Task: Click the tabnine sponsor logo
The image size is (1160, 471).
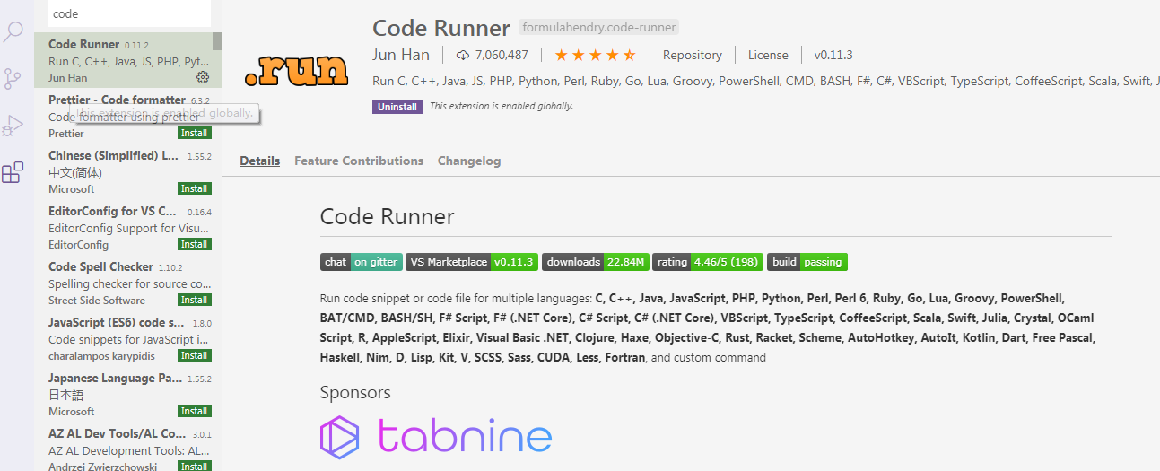Action: point(436,436)
